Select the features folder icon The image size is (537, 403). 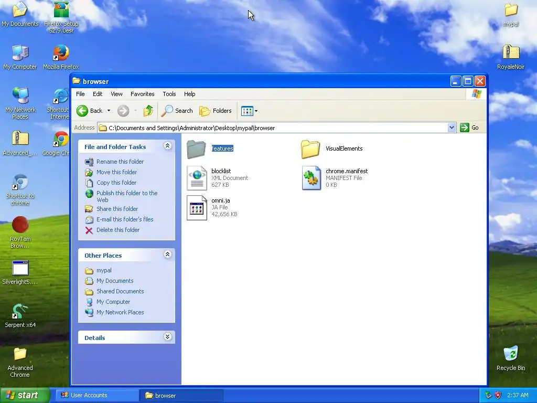(196, 149)
